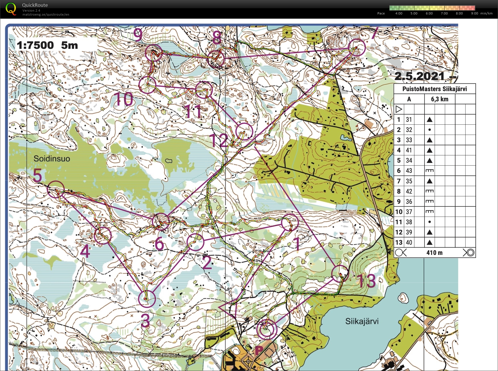
Task: Select control circle 3 on the map
Action: [x=147, y=299]
